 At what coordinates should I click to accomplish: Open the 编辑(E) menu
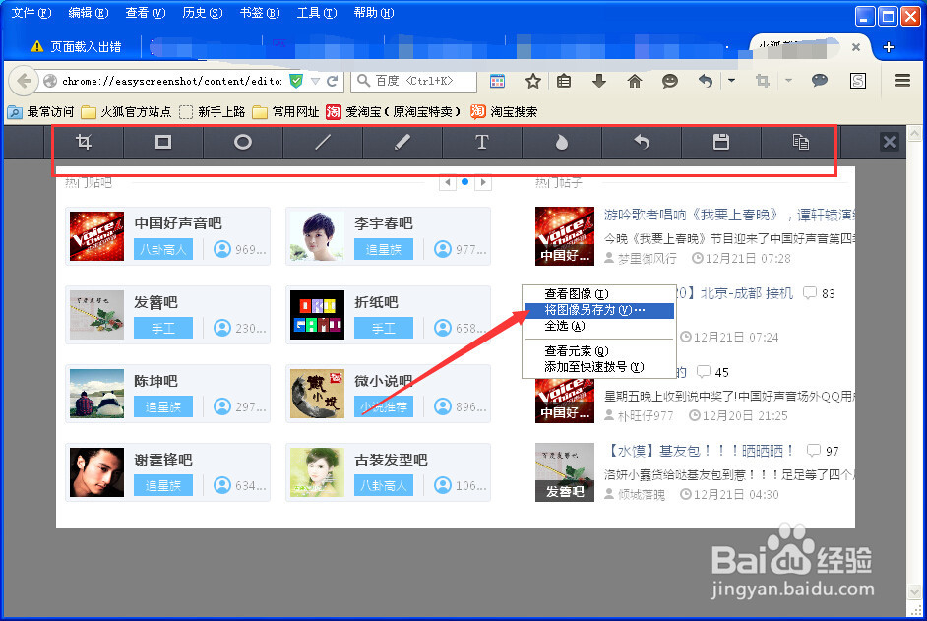pyautogui.click(x=89, y=13)
